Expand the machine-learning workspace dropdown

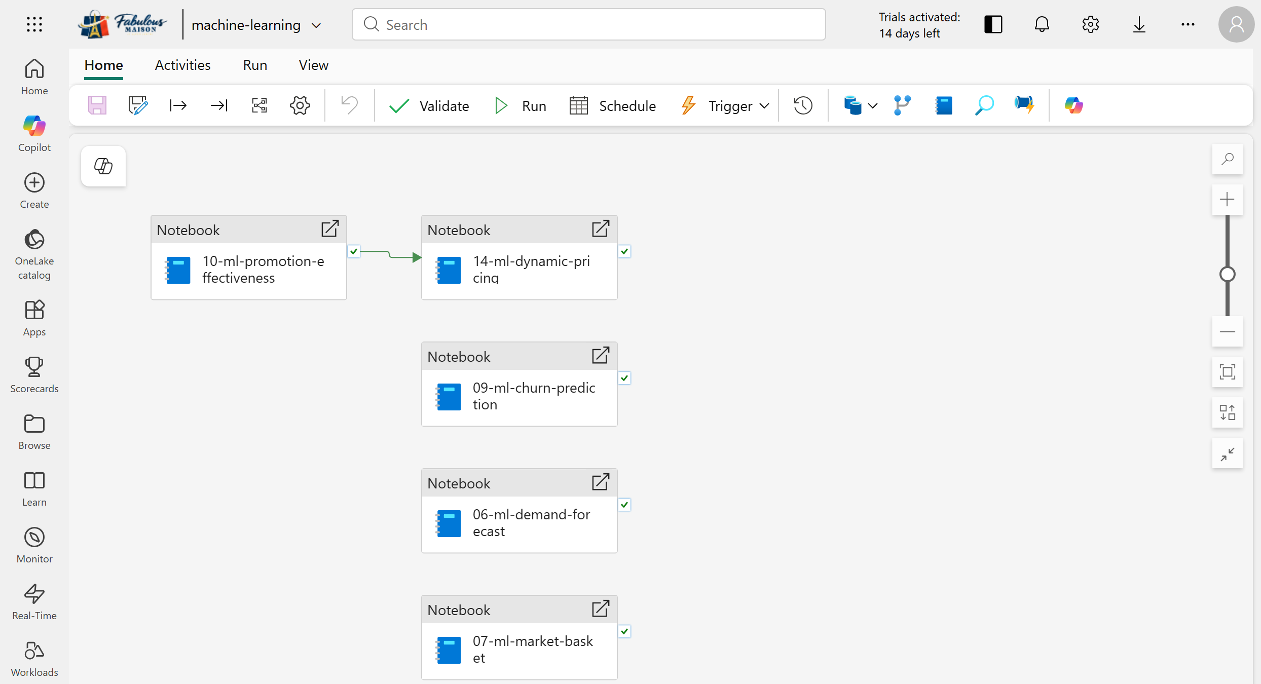click(316, 25)
